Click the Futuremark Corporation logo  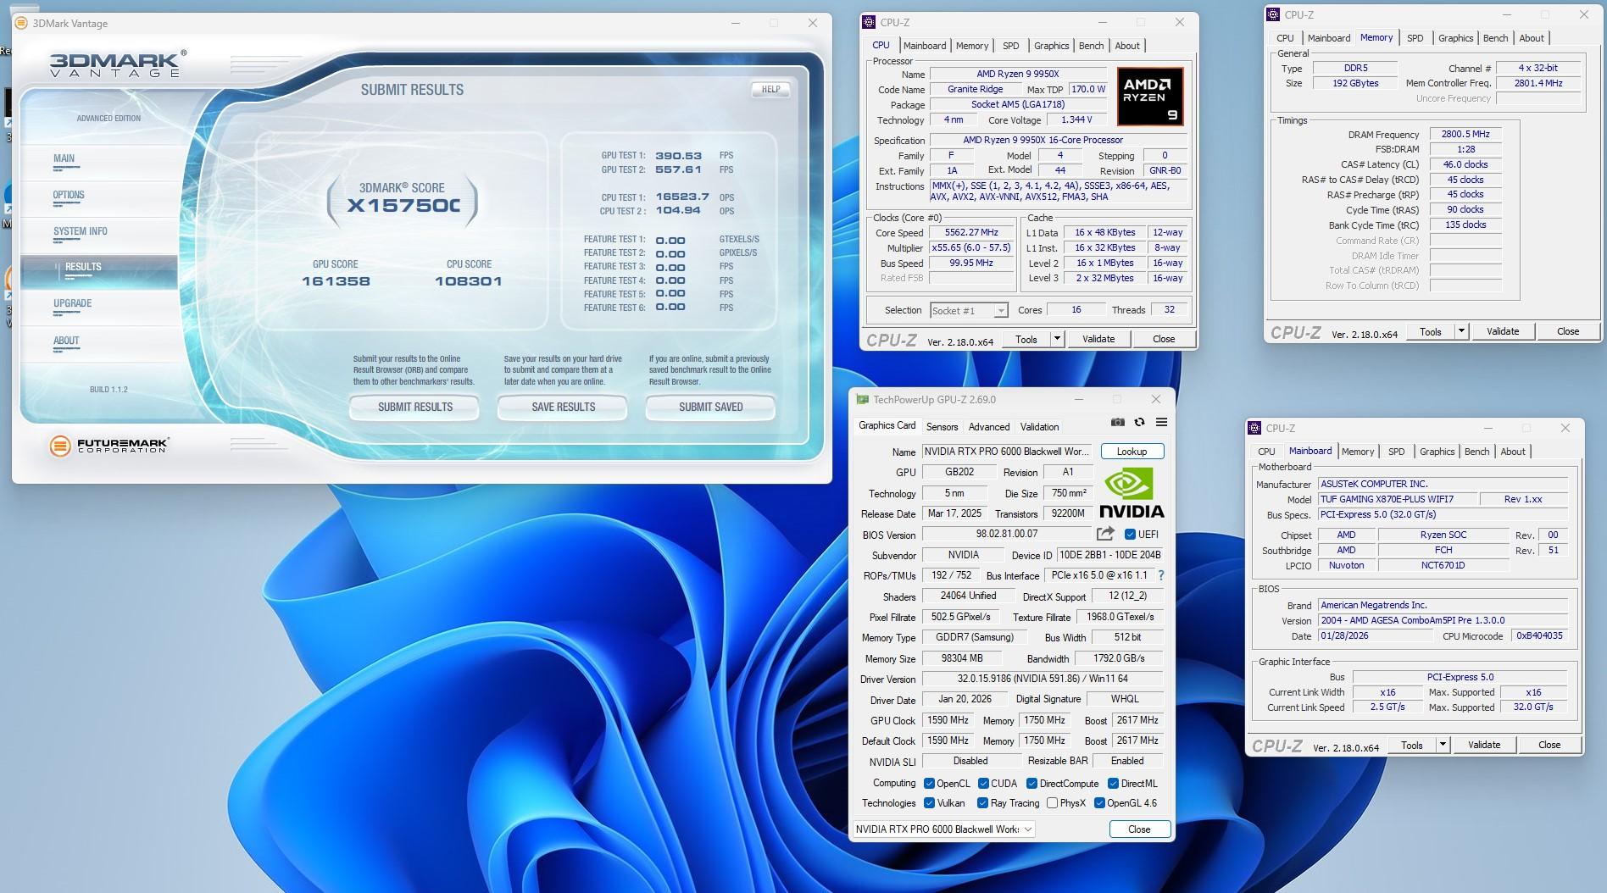(109, 445)
